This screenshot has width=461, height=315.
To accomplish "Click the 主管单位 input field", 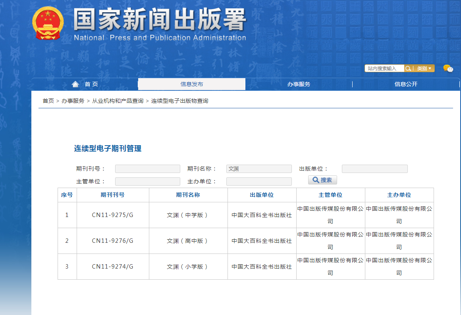I will pos(147,182).
